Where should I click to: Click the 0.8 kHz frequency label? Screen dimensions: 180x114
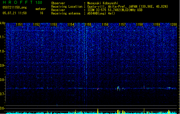point(3,80)
